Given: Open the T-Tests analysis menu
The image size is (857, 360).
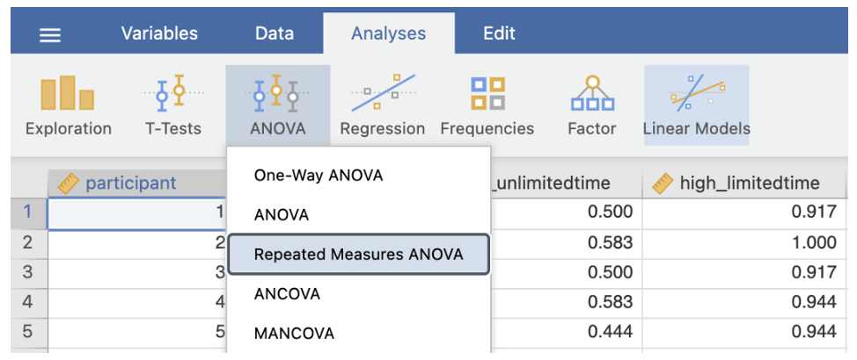Looking at the screenshot, I should (x=172, y=104).
